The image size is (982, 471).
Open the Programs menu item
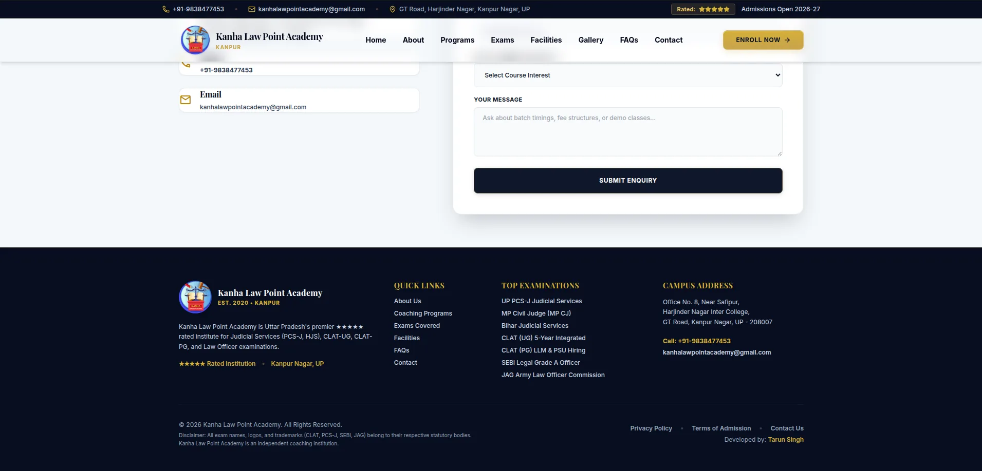pos(457,40)
